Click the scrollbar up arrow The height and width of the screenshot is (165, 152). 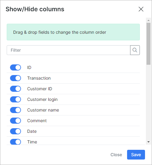point(148,20)
